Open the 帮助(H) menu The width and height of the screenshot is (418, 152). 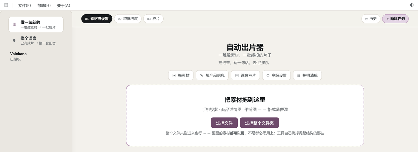click(x=44, y=5)
